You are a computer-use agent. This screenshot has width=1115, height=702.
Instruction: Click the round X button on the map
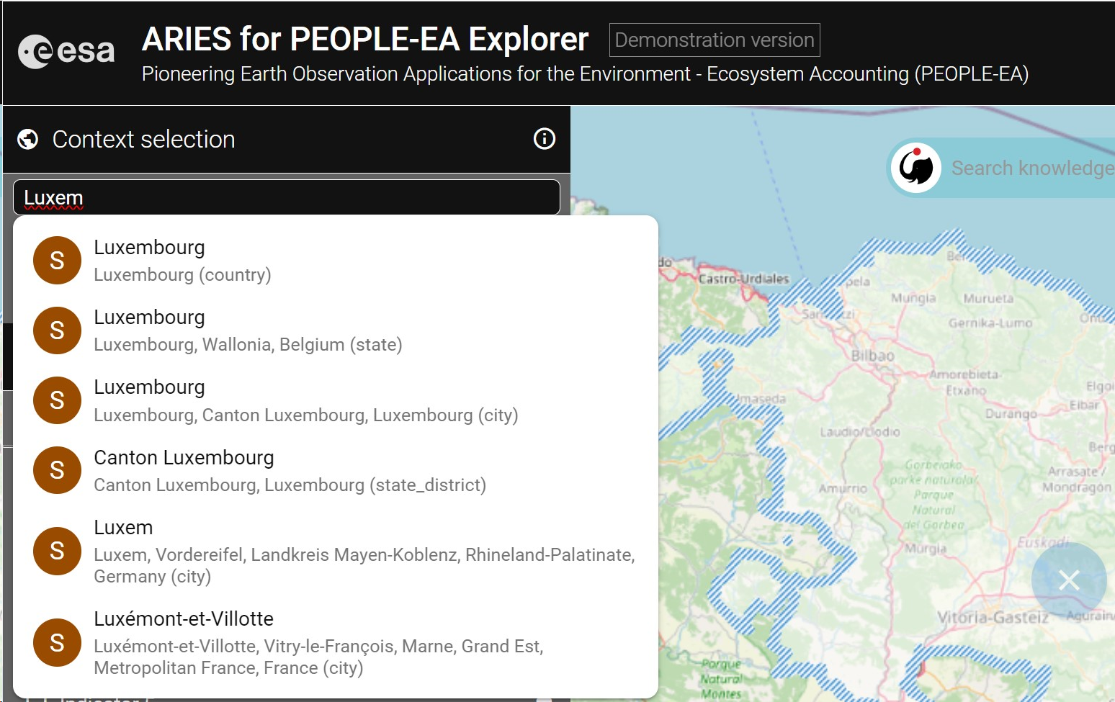(x=1069, y=580)
